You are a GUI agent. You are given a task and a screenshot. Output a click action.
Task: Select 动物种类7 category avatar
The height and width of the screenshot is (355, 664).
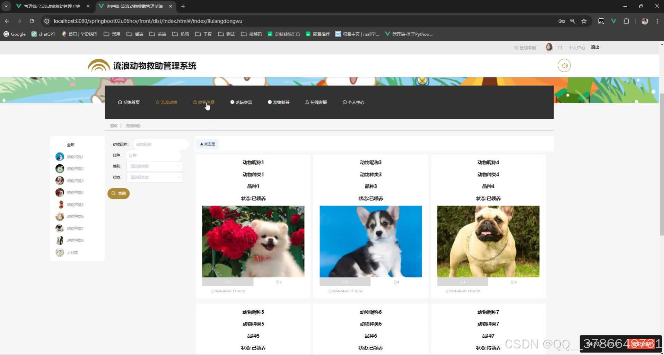[60, 228]
